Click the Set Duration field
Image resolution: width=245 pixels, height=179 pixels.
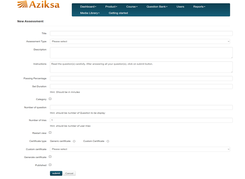click(141, 86)
